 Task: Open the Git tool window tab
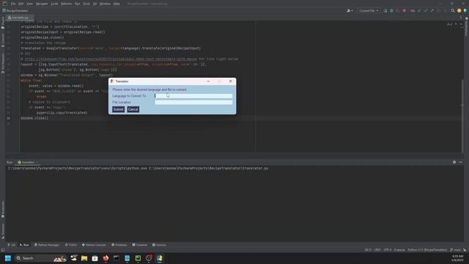[x=12, y=245]
